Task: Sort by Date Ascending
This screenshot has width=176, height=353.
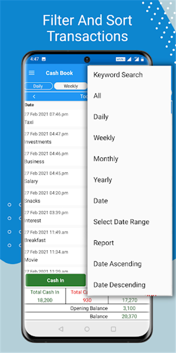Action: [x=117, y=264]
